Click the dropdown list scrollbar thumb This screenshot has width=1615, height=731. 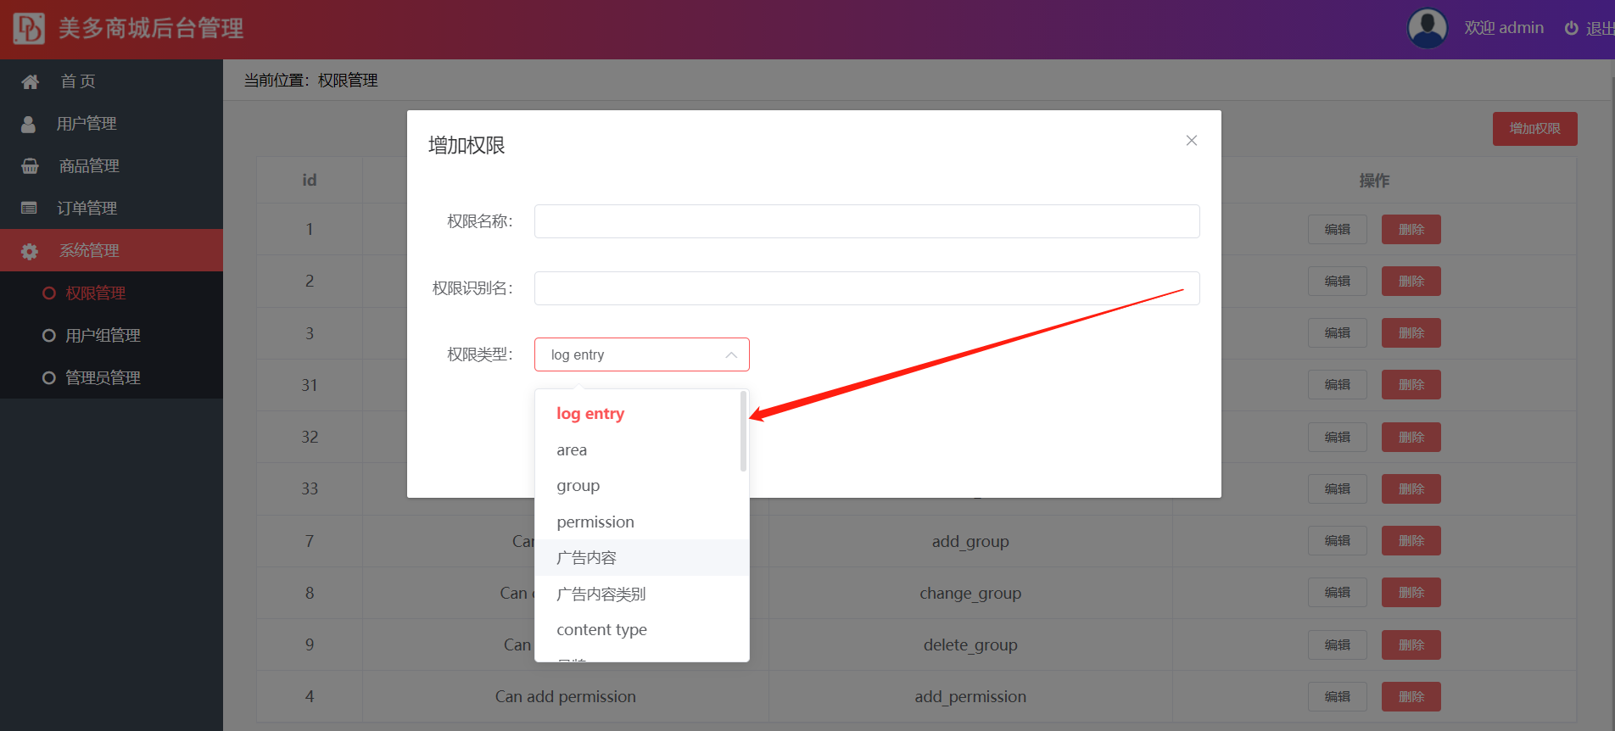[x=744, y=431]
